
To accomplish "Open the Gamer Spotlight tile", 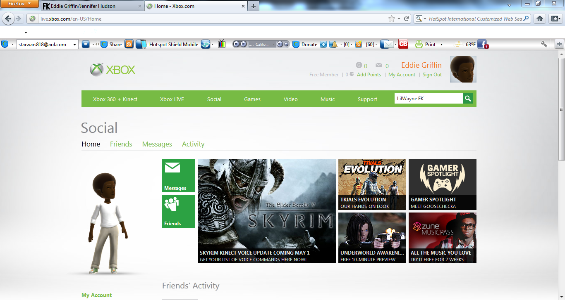I will (443, 184).
